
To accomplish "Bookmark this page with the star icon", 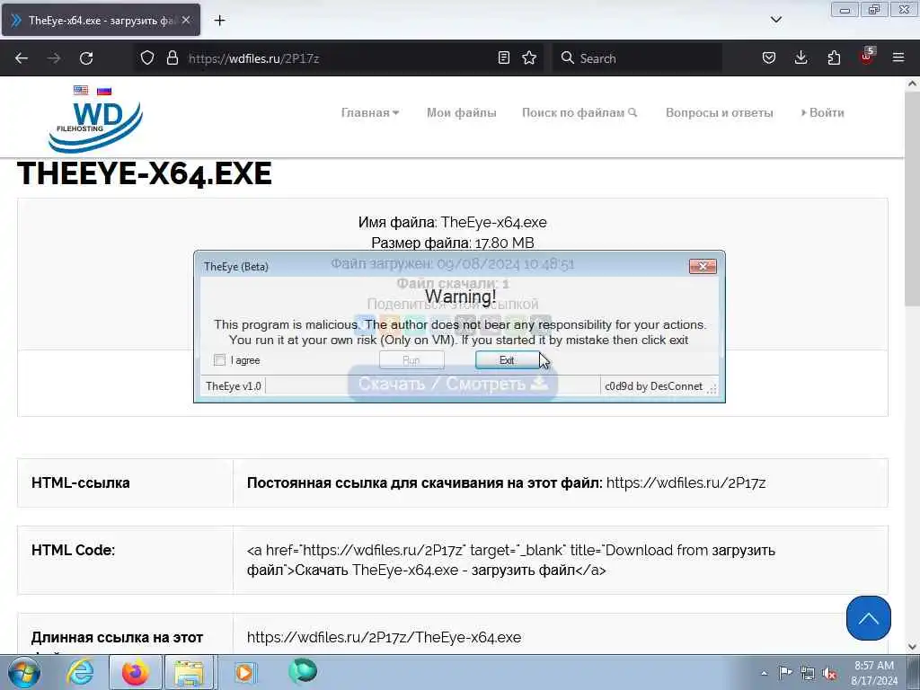I will coord(529,58).
